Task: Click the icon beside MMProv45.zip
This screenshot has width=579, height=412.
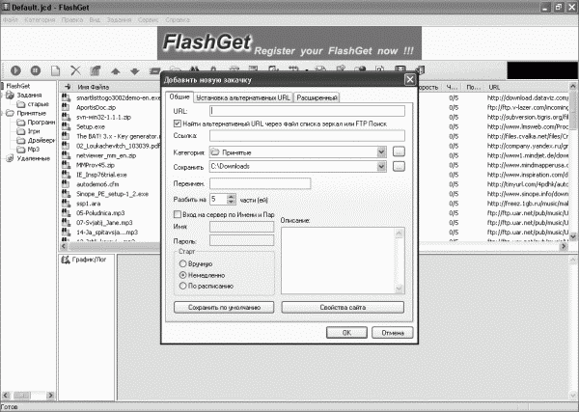Action: pos(66,165)
